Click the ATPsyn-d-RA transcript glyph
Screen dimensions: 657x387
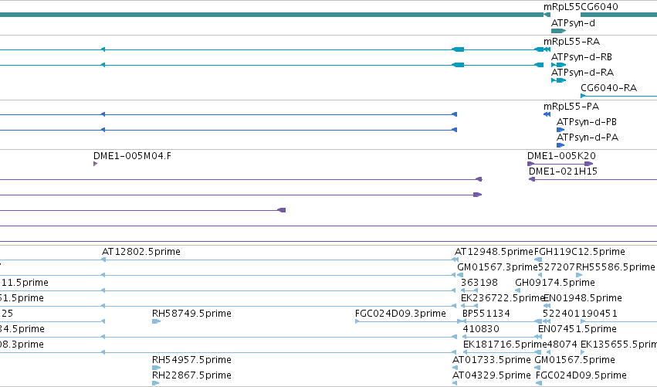[558, 80]
